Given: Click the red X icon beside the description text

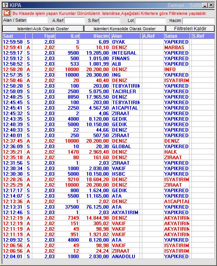Looking at the screenshot, I should tap(7, 13).
